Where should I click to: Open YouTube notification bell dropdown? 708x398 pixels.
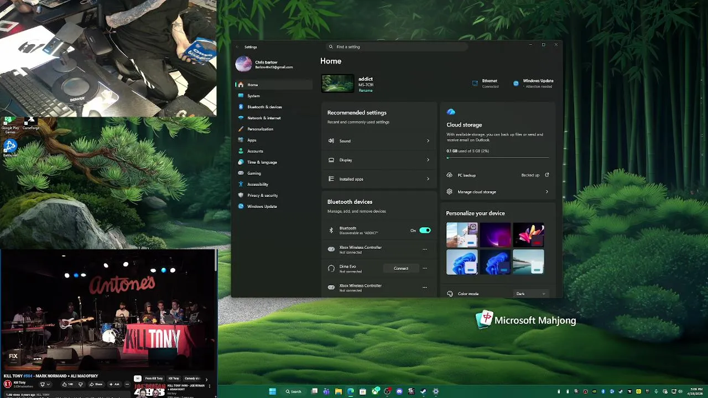[x=45, y=384]
